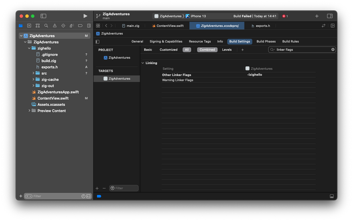Expand the zig-cache folder
Screen dimensions: 353x221
click(x=33, y=80)
